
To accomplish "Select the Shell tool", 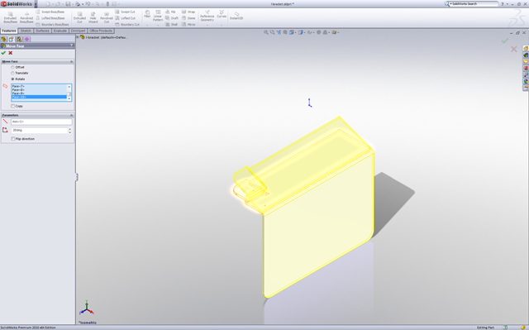I will point(171,24).
